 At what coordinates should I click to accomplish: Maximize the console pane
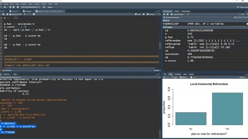[159, 74]
